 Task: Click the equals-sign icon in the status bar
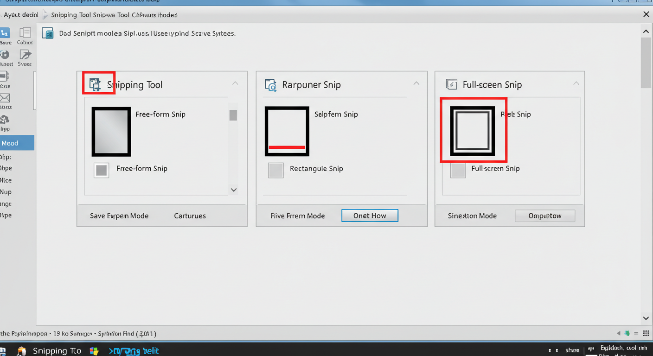636,333
